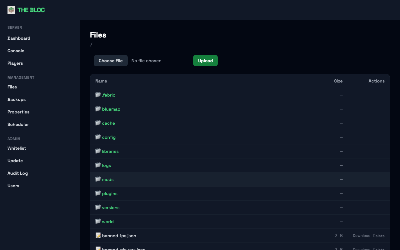The image size is (400, 250).
Task: Open the .fabric folder icon
Action: pos(98,95)
